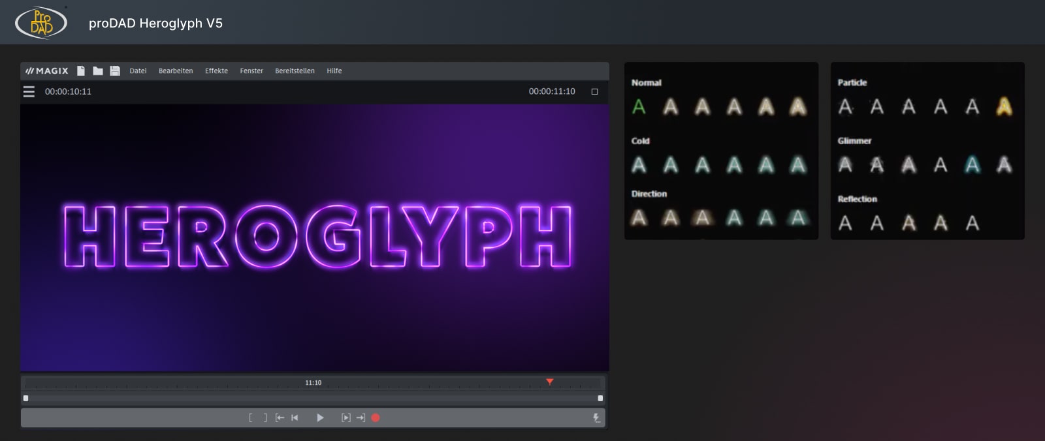Select the green A in Normal row
The height and width of the screenshot is (441, 1045).
point(639,106)
